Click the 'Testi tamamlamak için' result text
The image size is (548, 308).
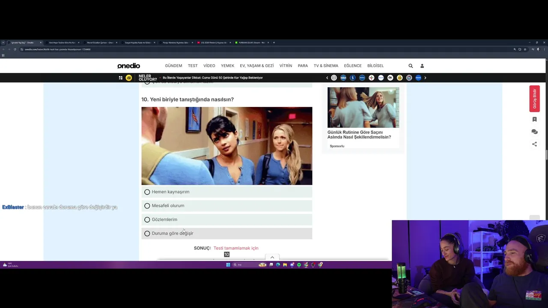click(236, 248)
